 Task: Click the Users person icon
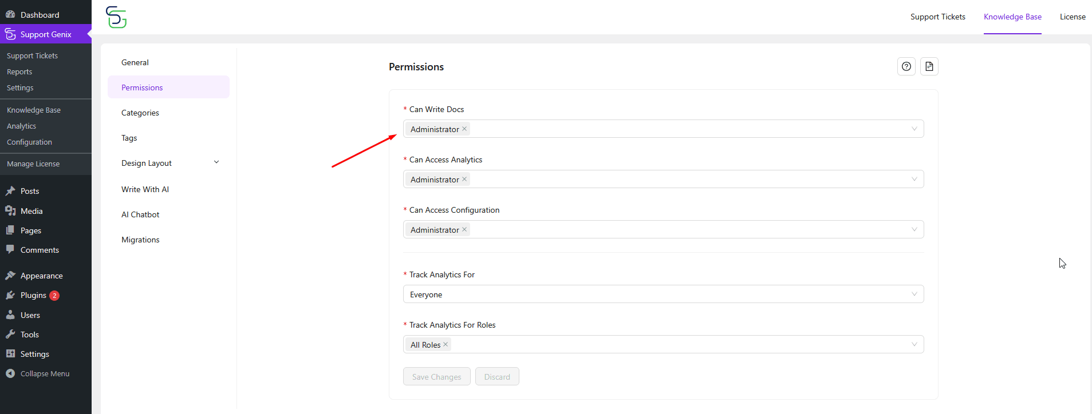pos(10,315)
